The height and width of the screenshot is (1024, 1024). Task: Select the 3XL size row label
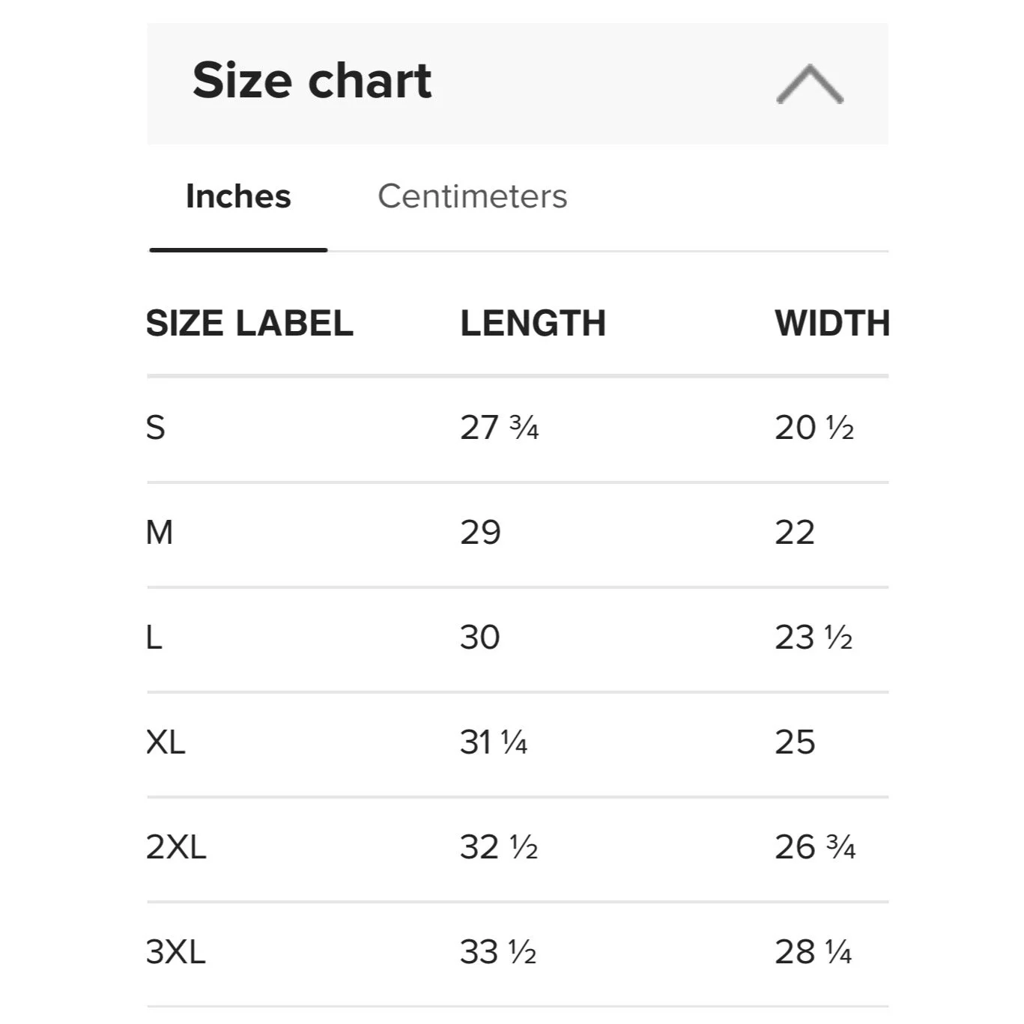pyautogui.click(x=176, y=953)
